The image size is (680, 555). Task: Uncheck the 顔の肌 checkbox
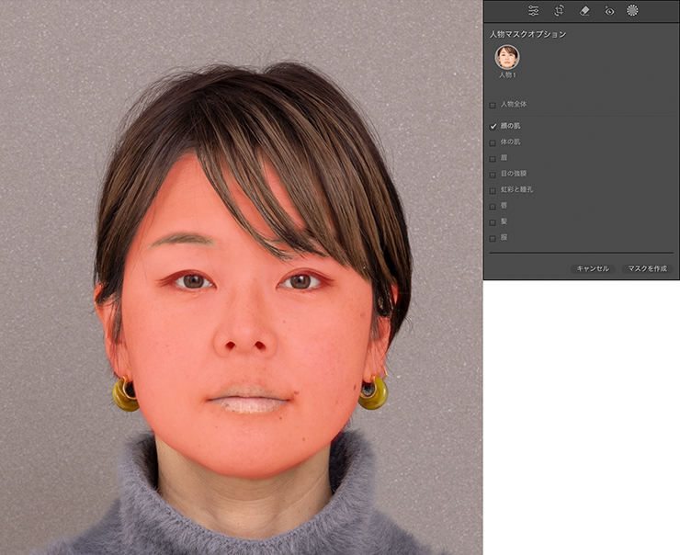click(493, 126)
